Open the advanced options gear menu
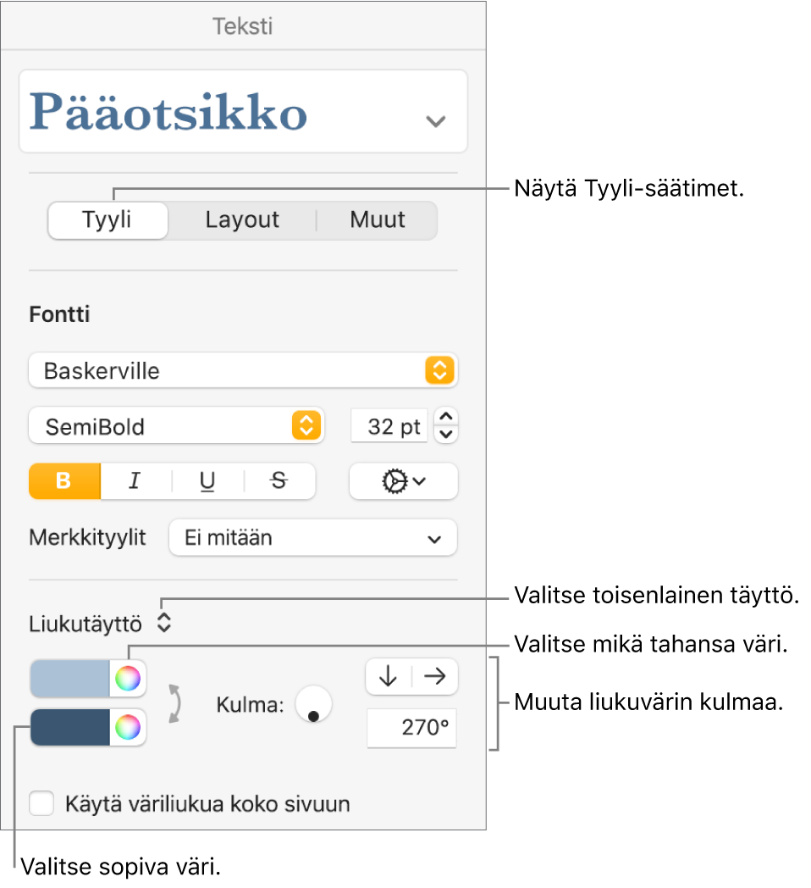The height and width of the screenshot is (888, 811). (403, 480)
